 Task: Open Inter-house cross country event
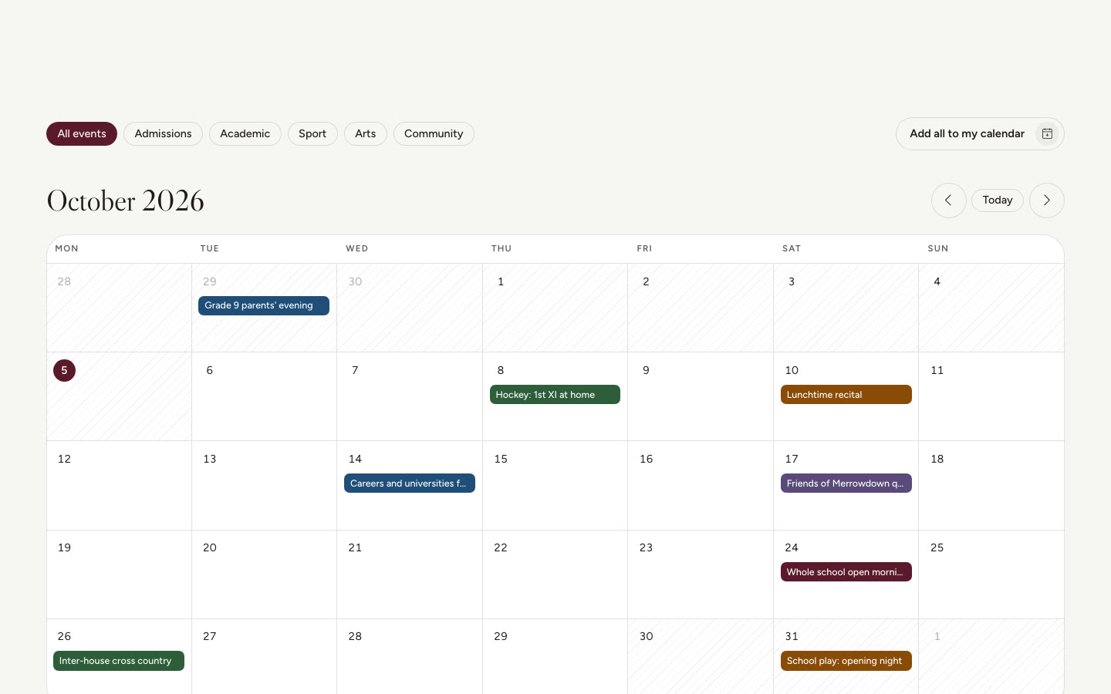119,661
